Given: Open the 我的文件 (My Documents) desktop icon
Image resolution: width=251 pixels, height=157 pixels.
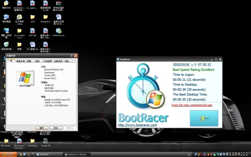Looking at the screenshot, I should pos(6,5).
